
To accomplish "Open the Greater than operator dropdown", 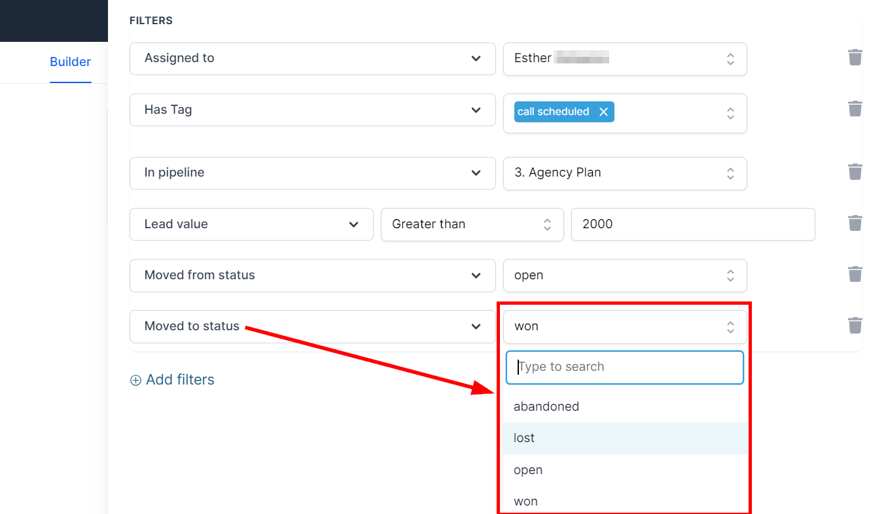I will click(x=472, y=224).
